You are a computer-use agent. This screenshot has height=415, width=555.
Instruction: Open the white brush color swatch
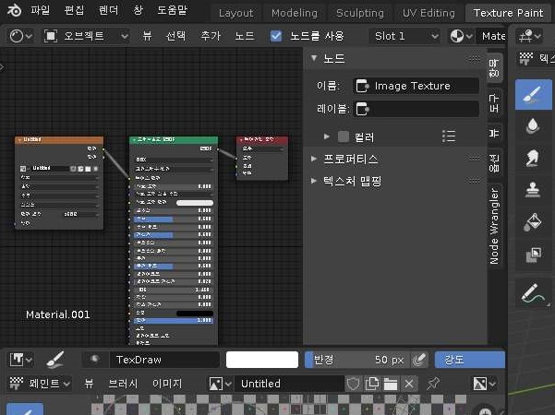(262, 360)
